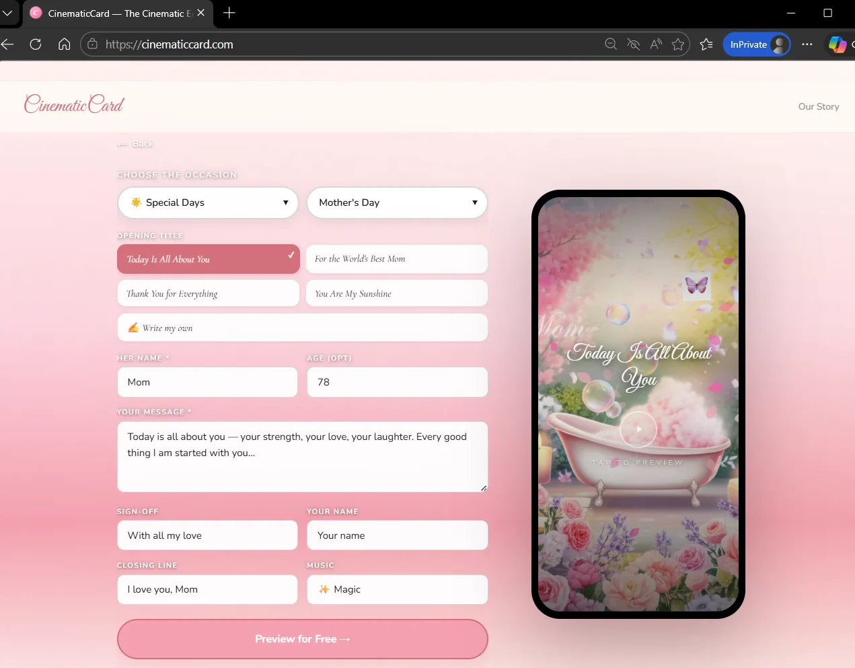Click the Back link above the form
Viewport: 855px width, 668px height.
135,143
